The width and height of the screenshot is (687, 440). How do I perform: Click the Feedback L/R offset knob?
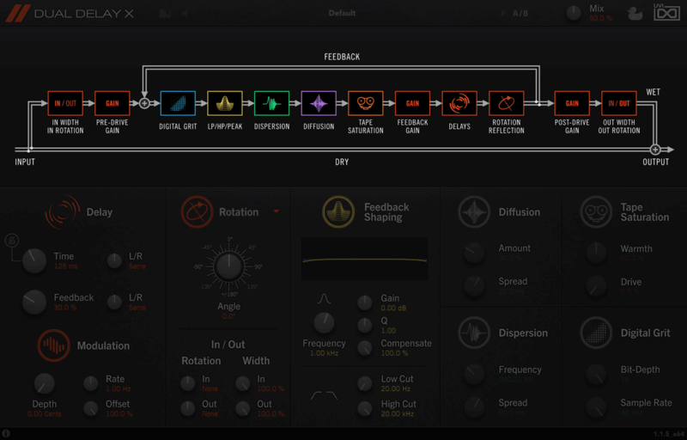pyautogui.click(x=115, y=302)
